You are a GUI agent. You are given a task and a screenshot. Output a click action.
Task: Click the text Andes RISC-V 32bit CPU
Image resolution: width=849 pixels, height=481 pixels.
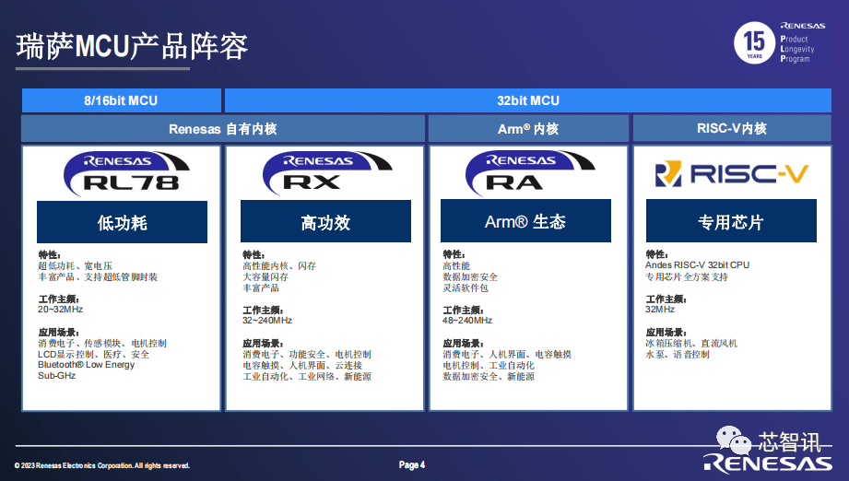click(x=698, y=265)
